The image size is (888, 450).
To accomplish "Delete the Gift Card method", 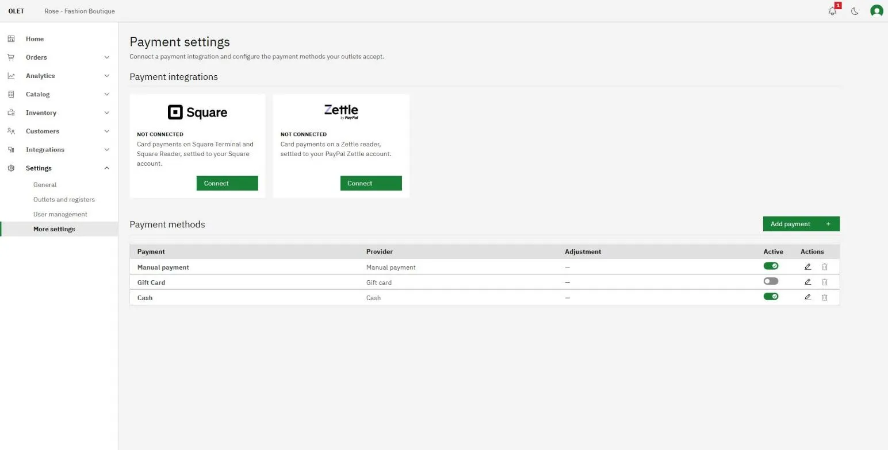I will [x=824, y=282].
